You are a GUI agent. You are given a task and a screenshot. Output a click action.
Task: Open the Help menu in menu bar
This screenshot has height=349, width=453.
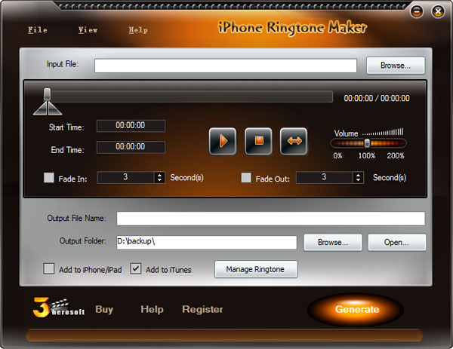[x=138, y=29]
